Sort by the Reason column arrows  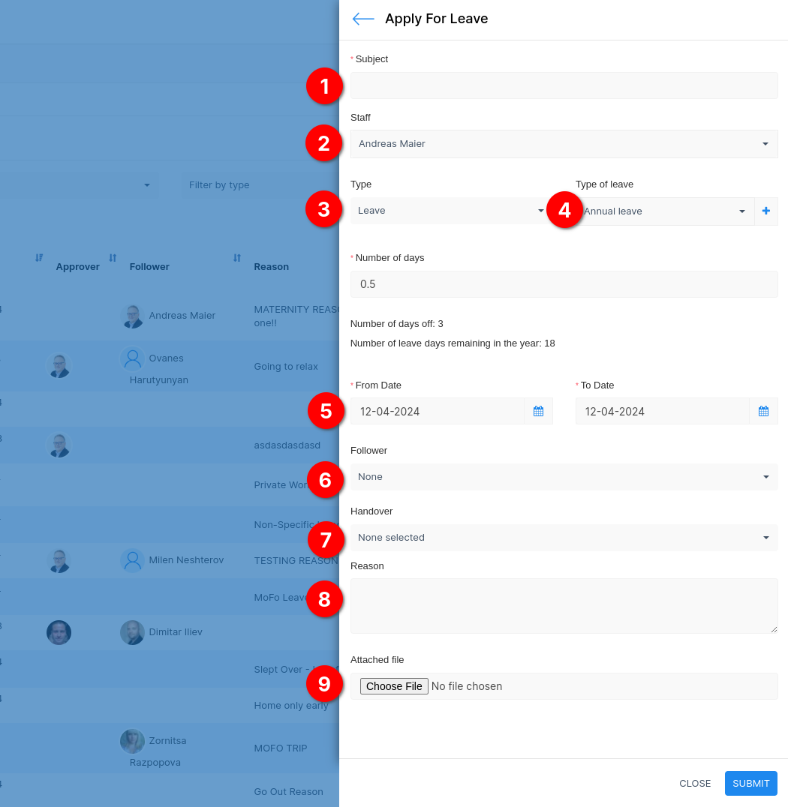tap(237, 258)
